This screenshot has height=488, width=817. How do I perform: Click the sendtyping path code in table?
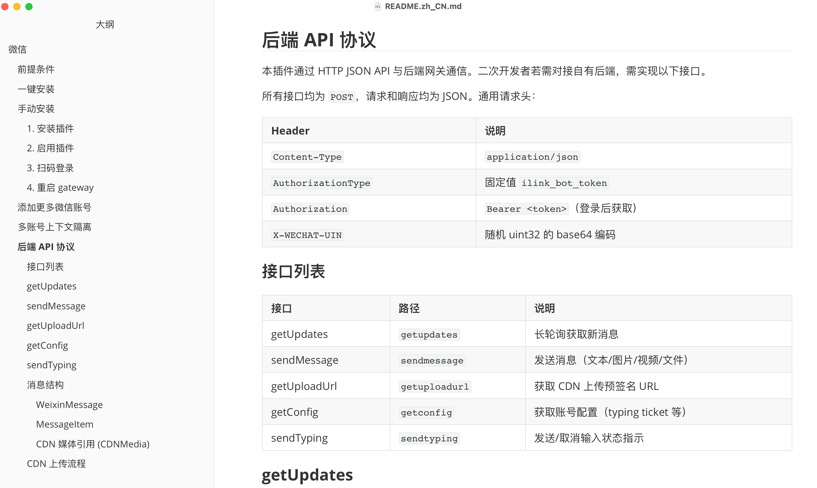(429, 438)
